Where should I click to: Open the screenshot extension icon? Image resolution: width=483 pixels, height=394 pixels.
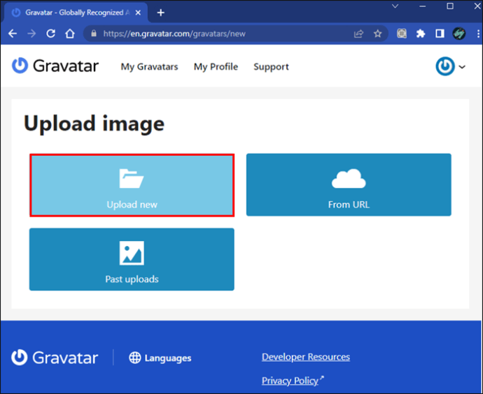[402, 34]
